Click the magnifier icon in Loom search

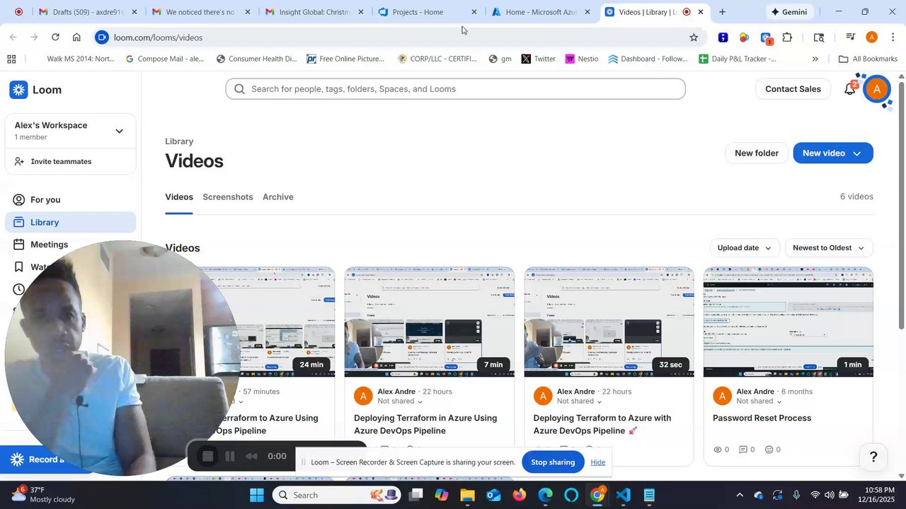[x=239, y=89]
